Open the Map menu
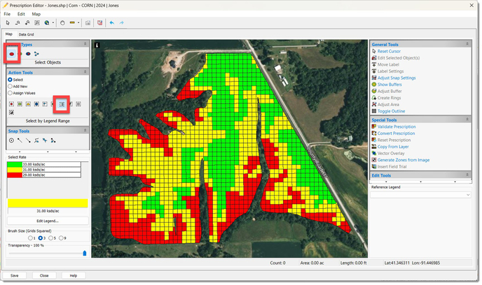482x285 pixels. pyautogui.click(x=36, y=14)
